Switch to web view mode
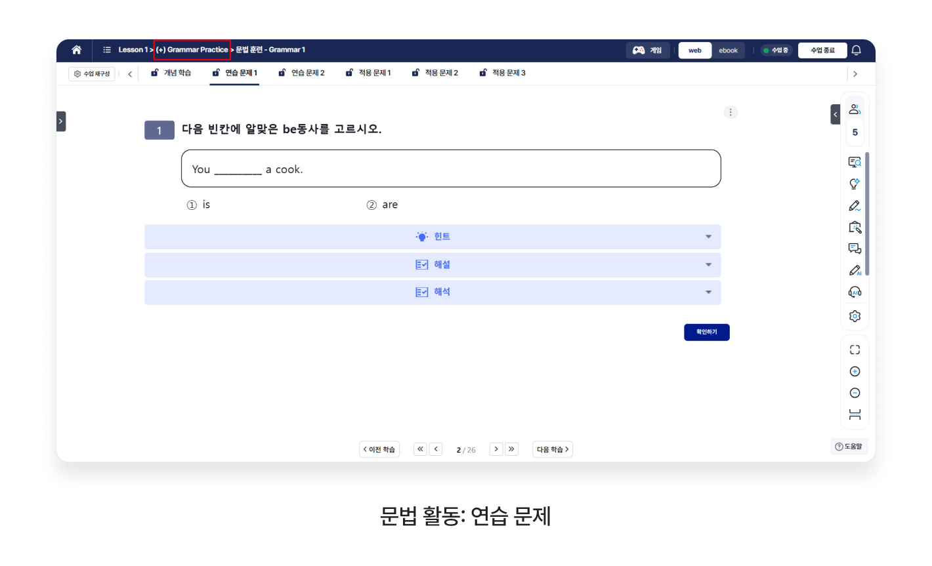This screenshot has height=566, width=932. click(x=695, y=51)
